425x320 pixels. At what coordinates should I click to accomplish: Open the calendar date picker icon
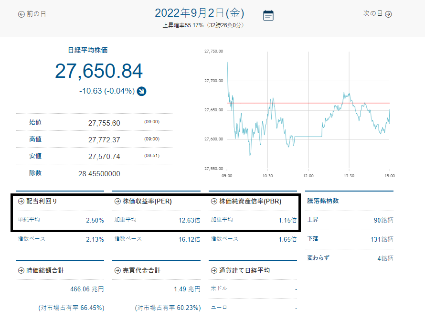[x=268, y=15]
